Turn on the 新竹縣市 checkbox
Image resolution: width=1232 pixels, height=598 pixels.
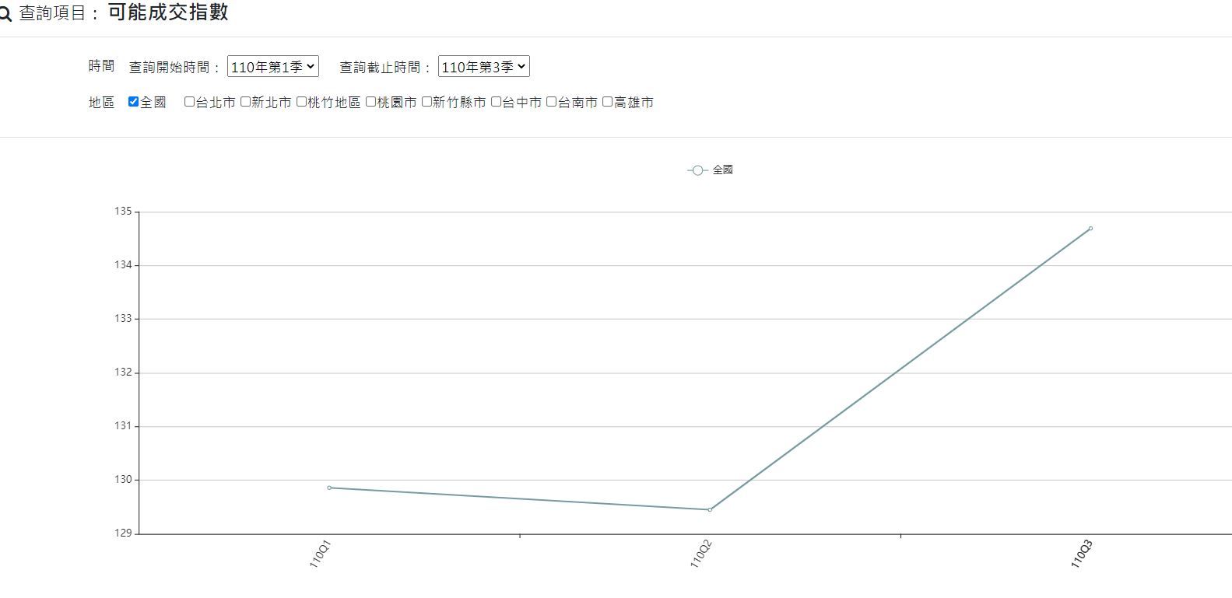point(426,102)
